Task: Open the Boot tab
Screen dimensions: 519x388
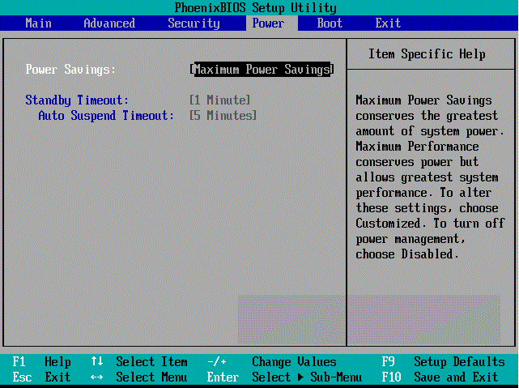Action: pyautogui.click(x=330, y=23)
